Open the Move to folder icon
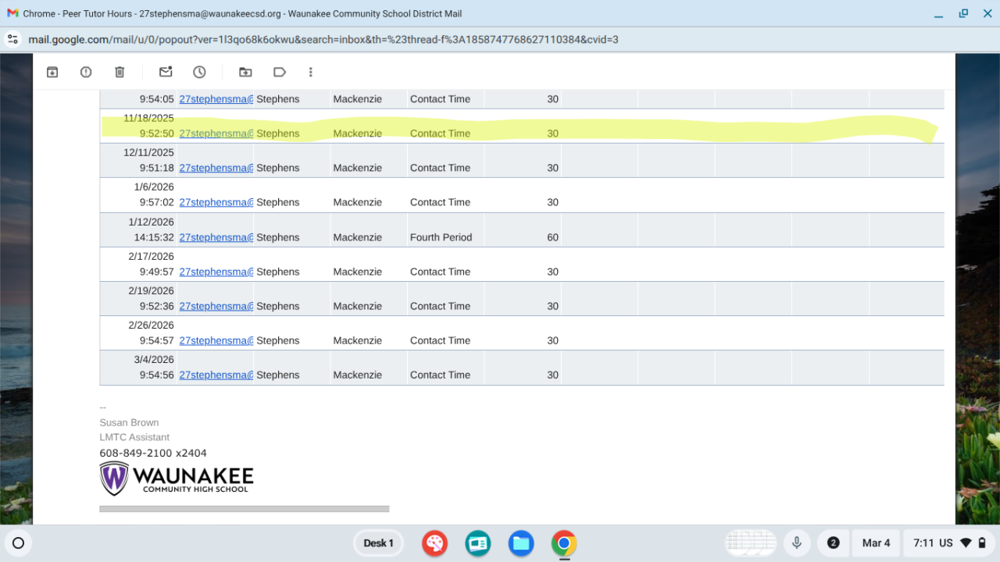The width and height of the screenshot is (1000, 562). (x=245, y=72)
